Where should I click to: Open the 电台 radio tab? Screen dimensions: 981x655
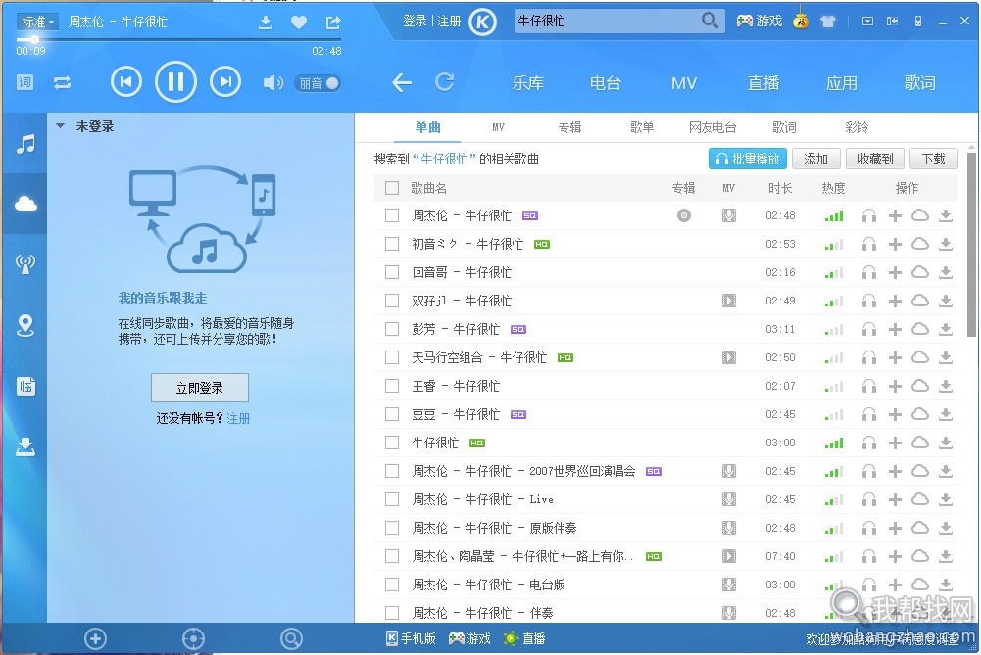(606, 83)
